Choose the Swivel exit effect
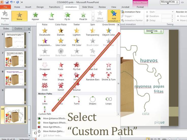The width and height of the screenshot is (187, 140). coord(61,87)
